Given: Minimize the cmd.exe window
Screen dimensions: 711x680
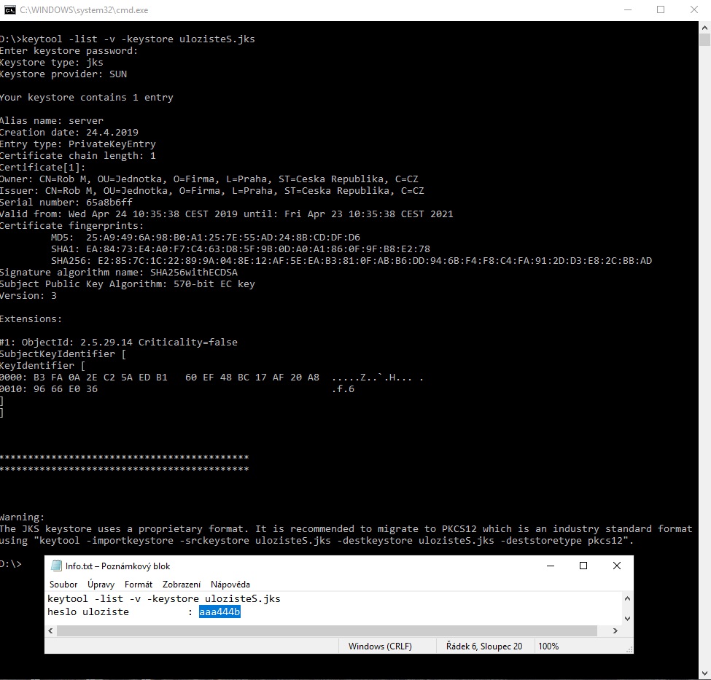Looking at the screenshot, I should click(628, 10).
